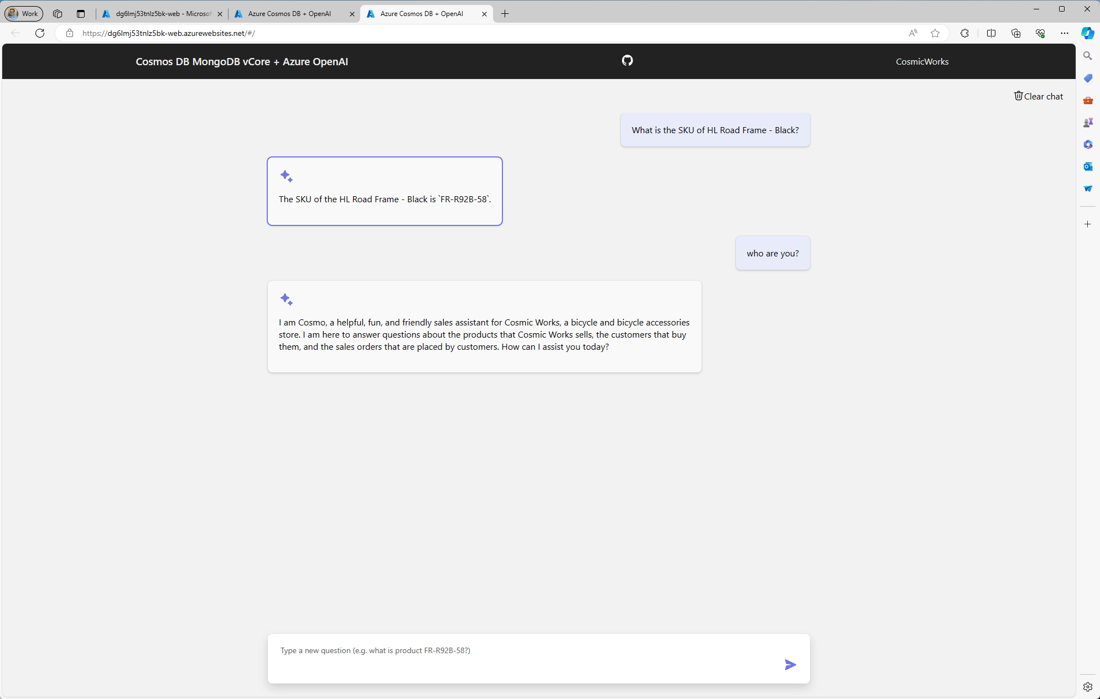
Task: Open the Work profile menu
Action: 24,13
